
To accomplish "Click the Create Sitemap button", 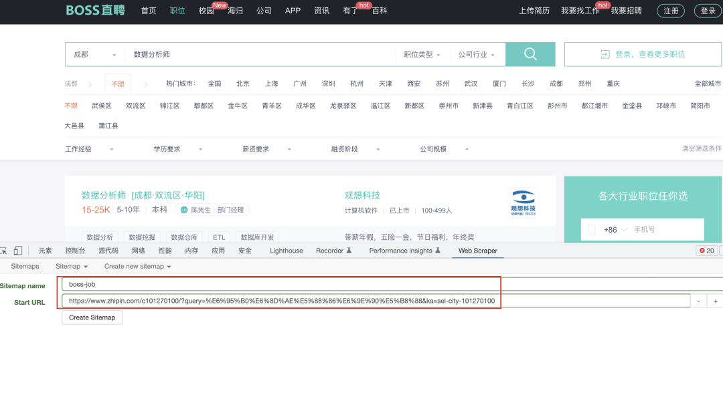I will pyautogui.click(x=92, y=317).
